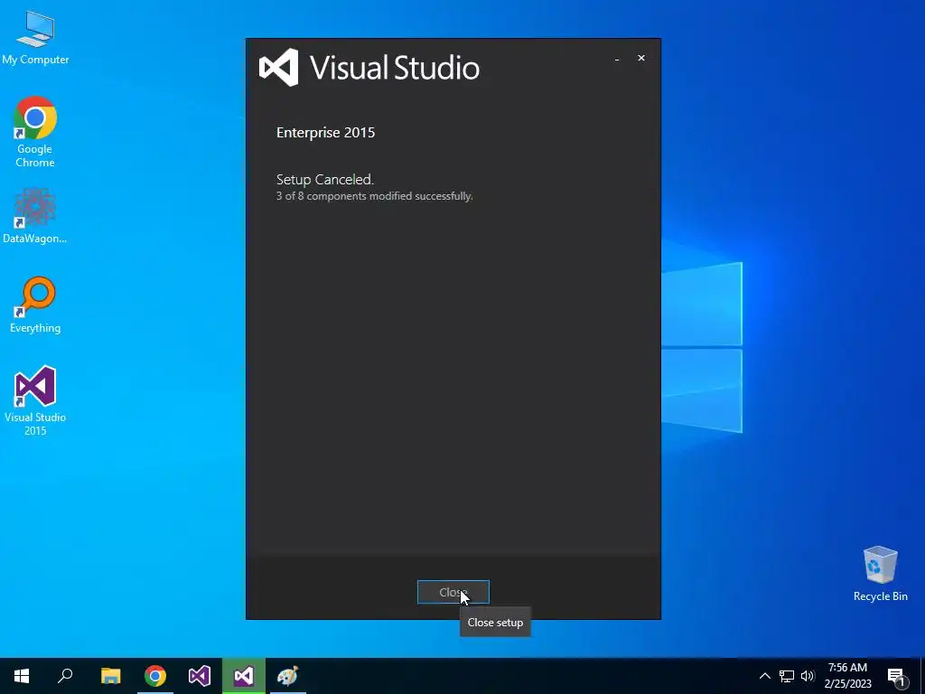Open the first Visual Studio taskbar icon
Image resolution: width=925 pixels, height=694 pixels.
coord(200,676)
